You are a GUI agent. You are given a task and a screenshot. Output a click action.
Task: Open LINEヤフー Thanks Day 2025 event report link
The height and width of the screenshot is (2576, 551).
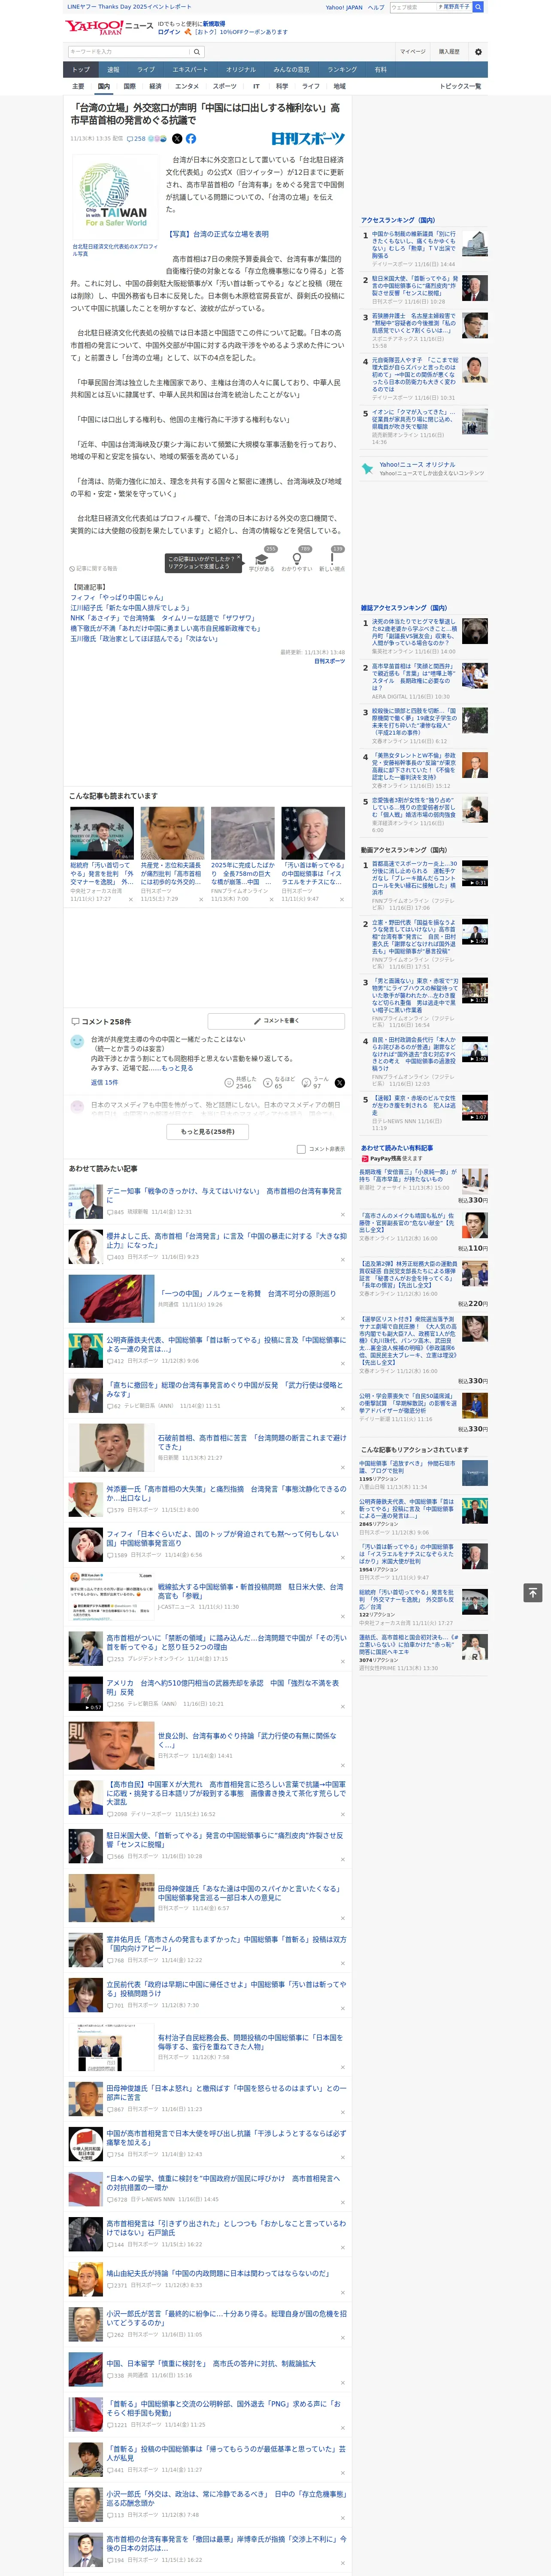pyautogui.click(x=129, y=7)
